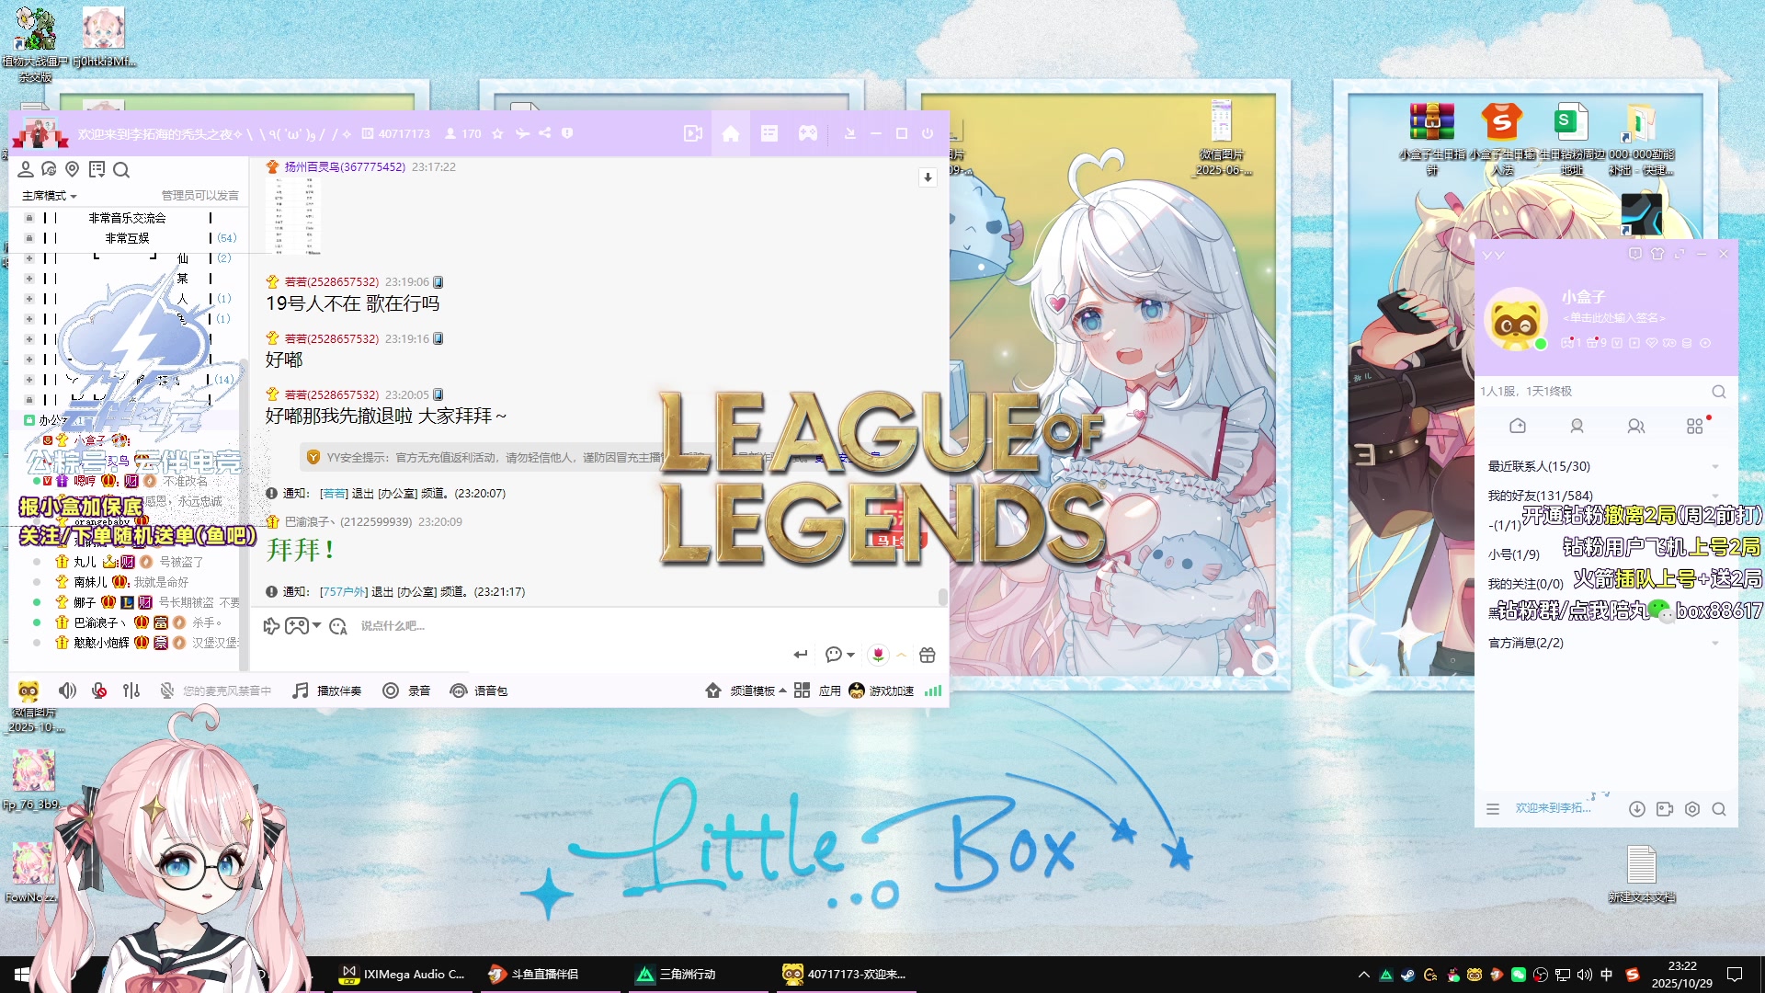
Task: Open 三角洲行动 from the taskbar
Action: click(x=677, y=974)
